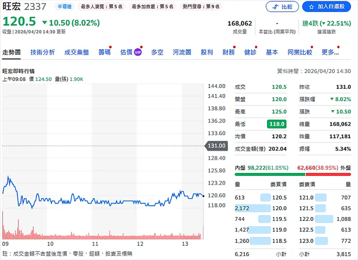The image size is (358, 260).
Task: Click the bid price 119.5 row
Action: [260, 219]
